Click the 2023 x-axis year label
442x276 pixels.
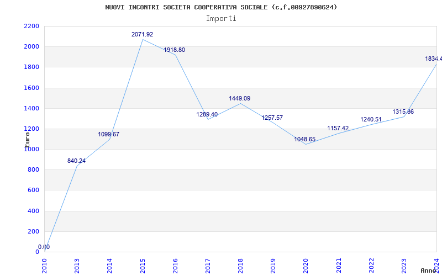[x=404, y=266]
